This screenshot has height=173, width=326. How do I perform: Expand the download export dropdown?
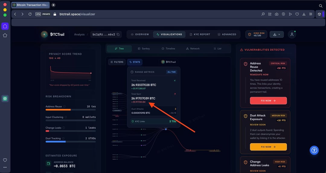276,34
